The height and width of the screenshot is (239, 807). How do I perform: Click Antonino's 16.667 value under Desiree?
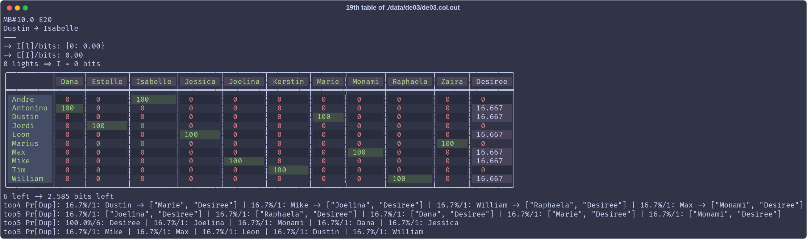(492, 108)
